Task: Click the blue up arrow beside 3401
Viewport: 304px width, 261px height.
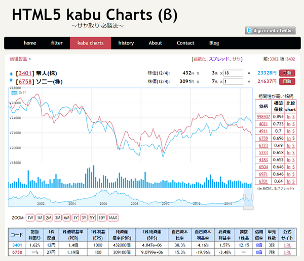Action: (x=11, y=74)
